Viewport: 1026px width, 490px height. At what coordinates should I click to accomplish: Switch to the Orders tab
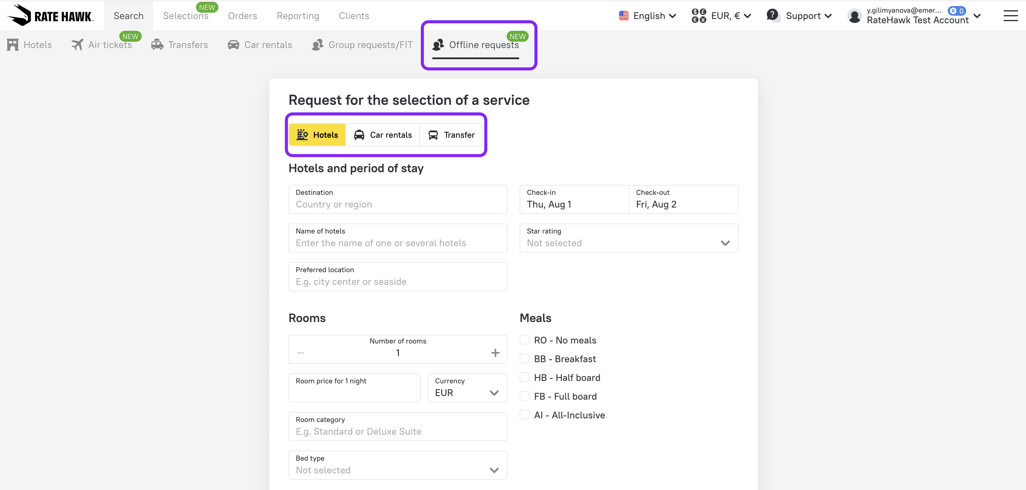(x=242, y=16)
